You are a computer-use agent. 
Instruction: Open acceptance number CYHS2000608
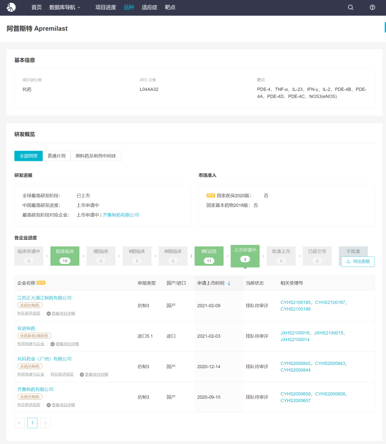330,394
